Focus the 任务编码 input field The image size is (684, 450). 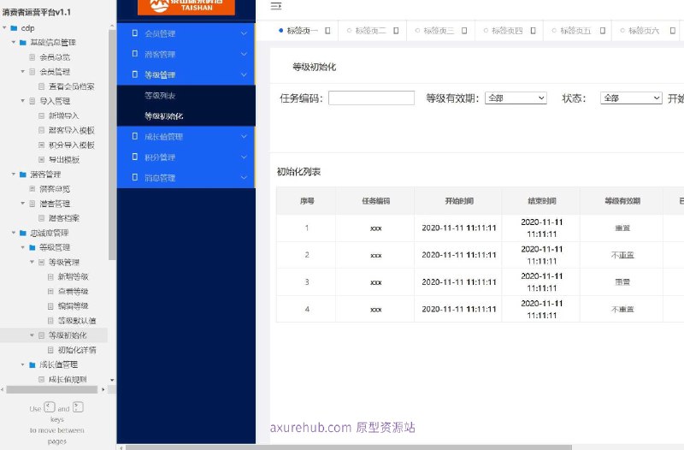click(371, 98)
